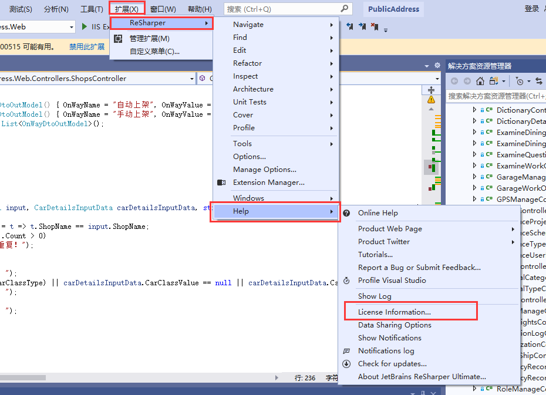
Task: Click the clear bookmarks icon with red X
Action: tap(374, 26)
